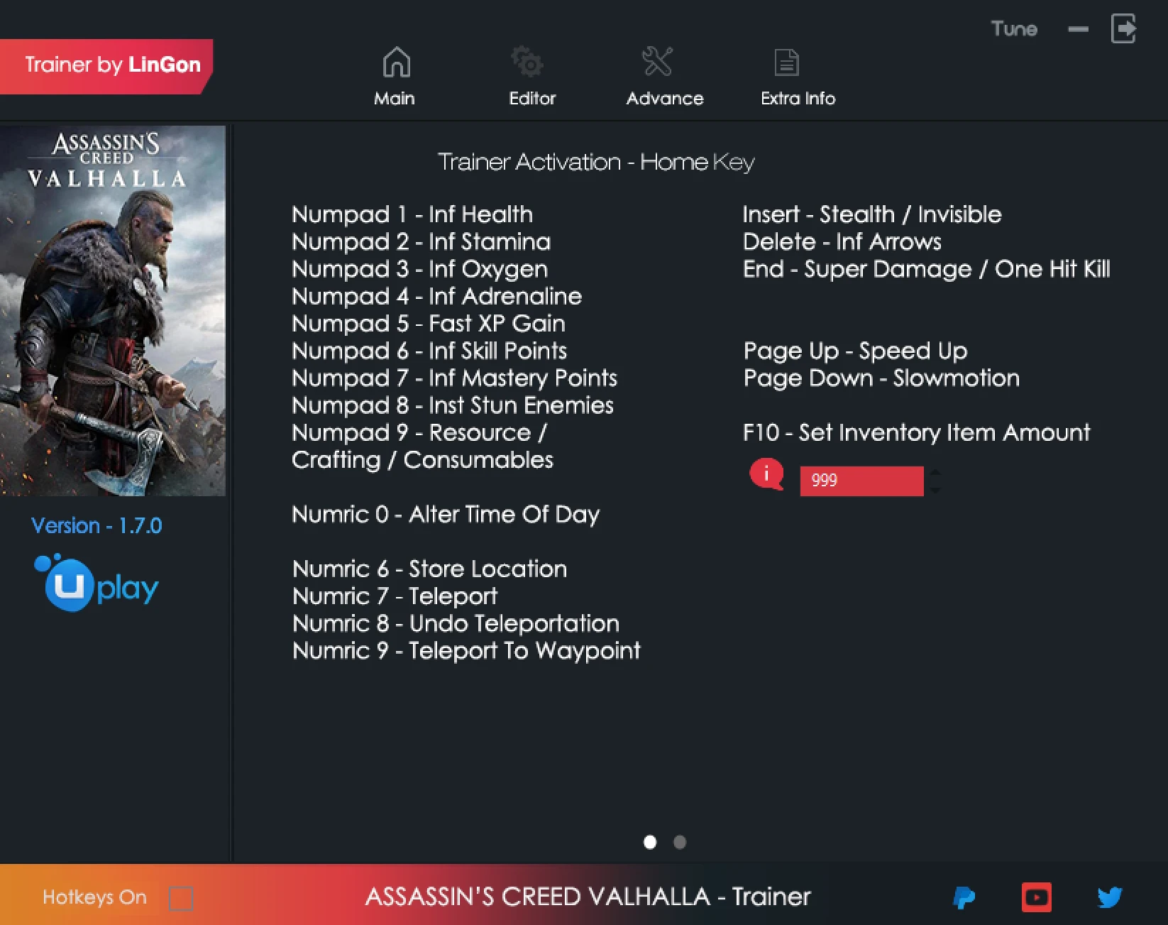1168x925 pixels.
Task: Click the exit arrow button top right
Action: pos(1123,29)
